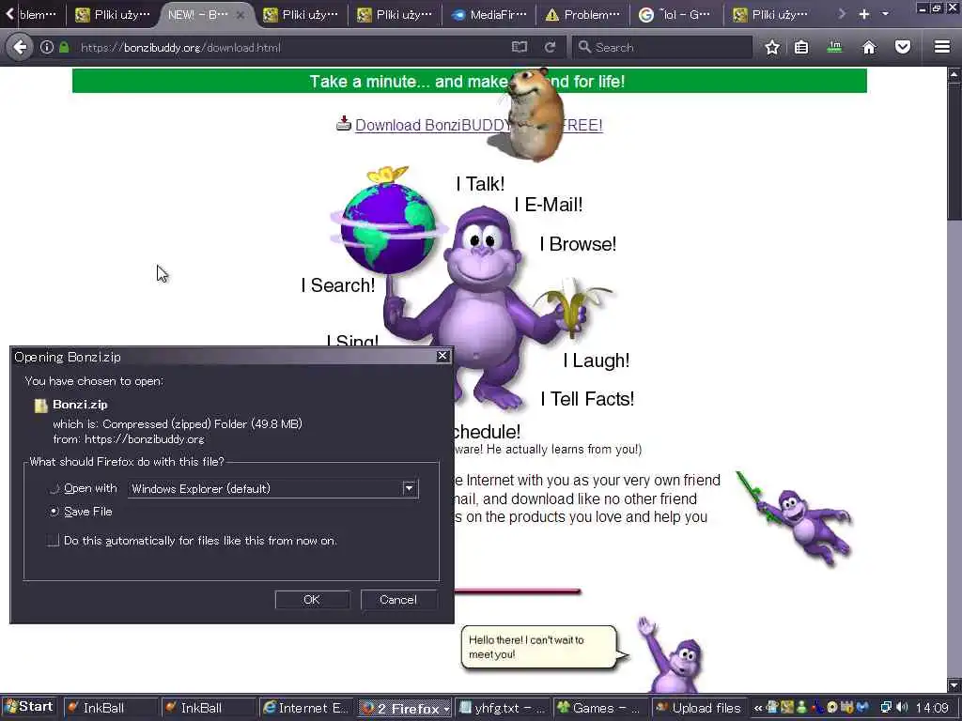The width and height of the screenshot is (962, 721).
Task: Go to the Firefox home page icon
Action: [x=869, y=47]
